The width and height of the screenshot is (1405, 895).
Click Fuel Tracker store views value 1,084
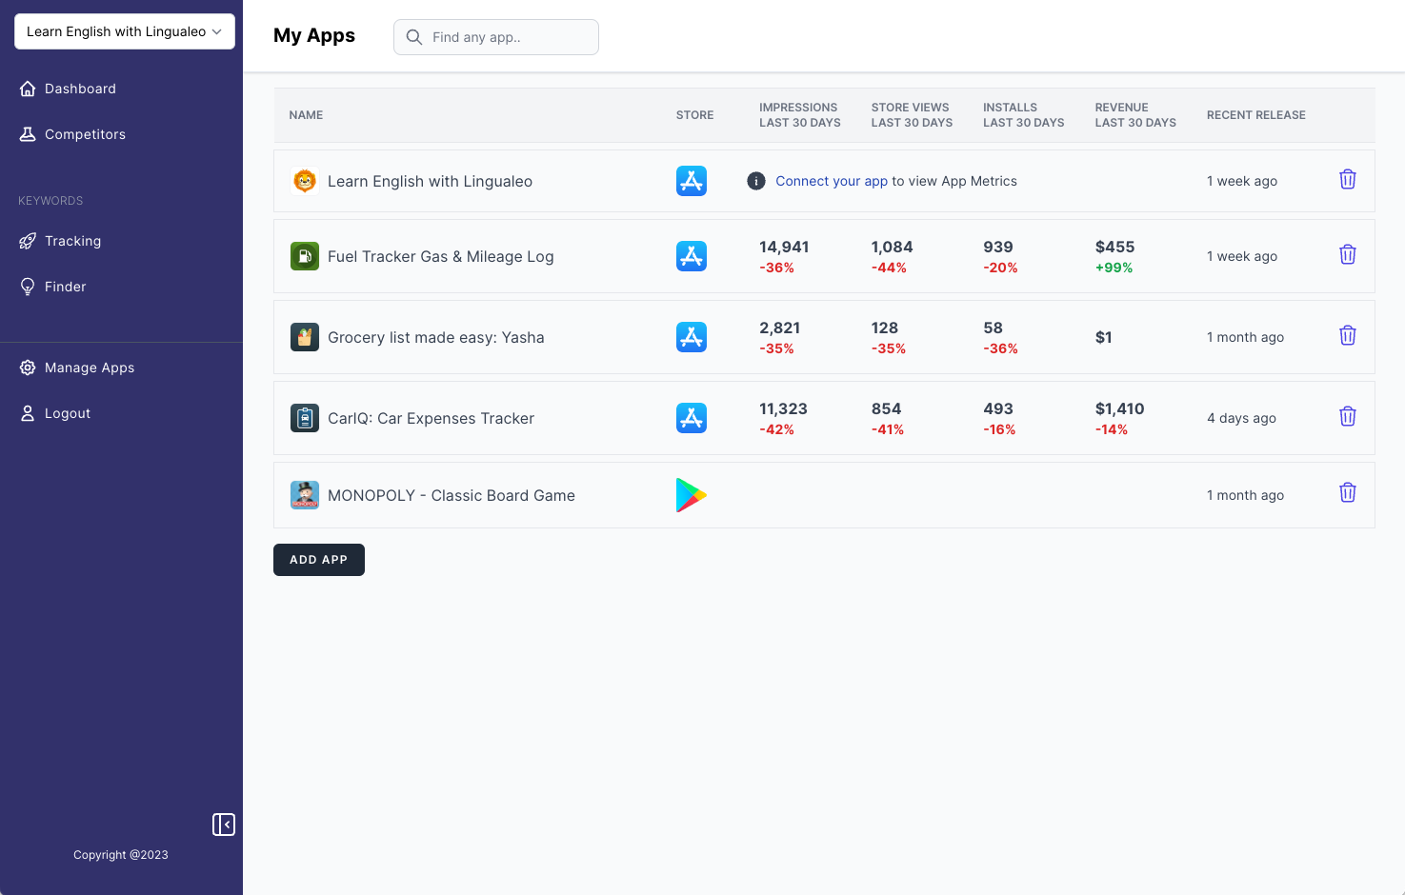(893, 247)
